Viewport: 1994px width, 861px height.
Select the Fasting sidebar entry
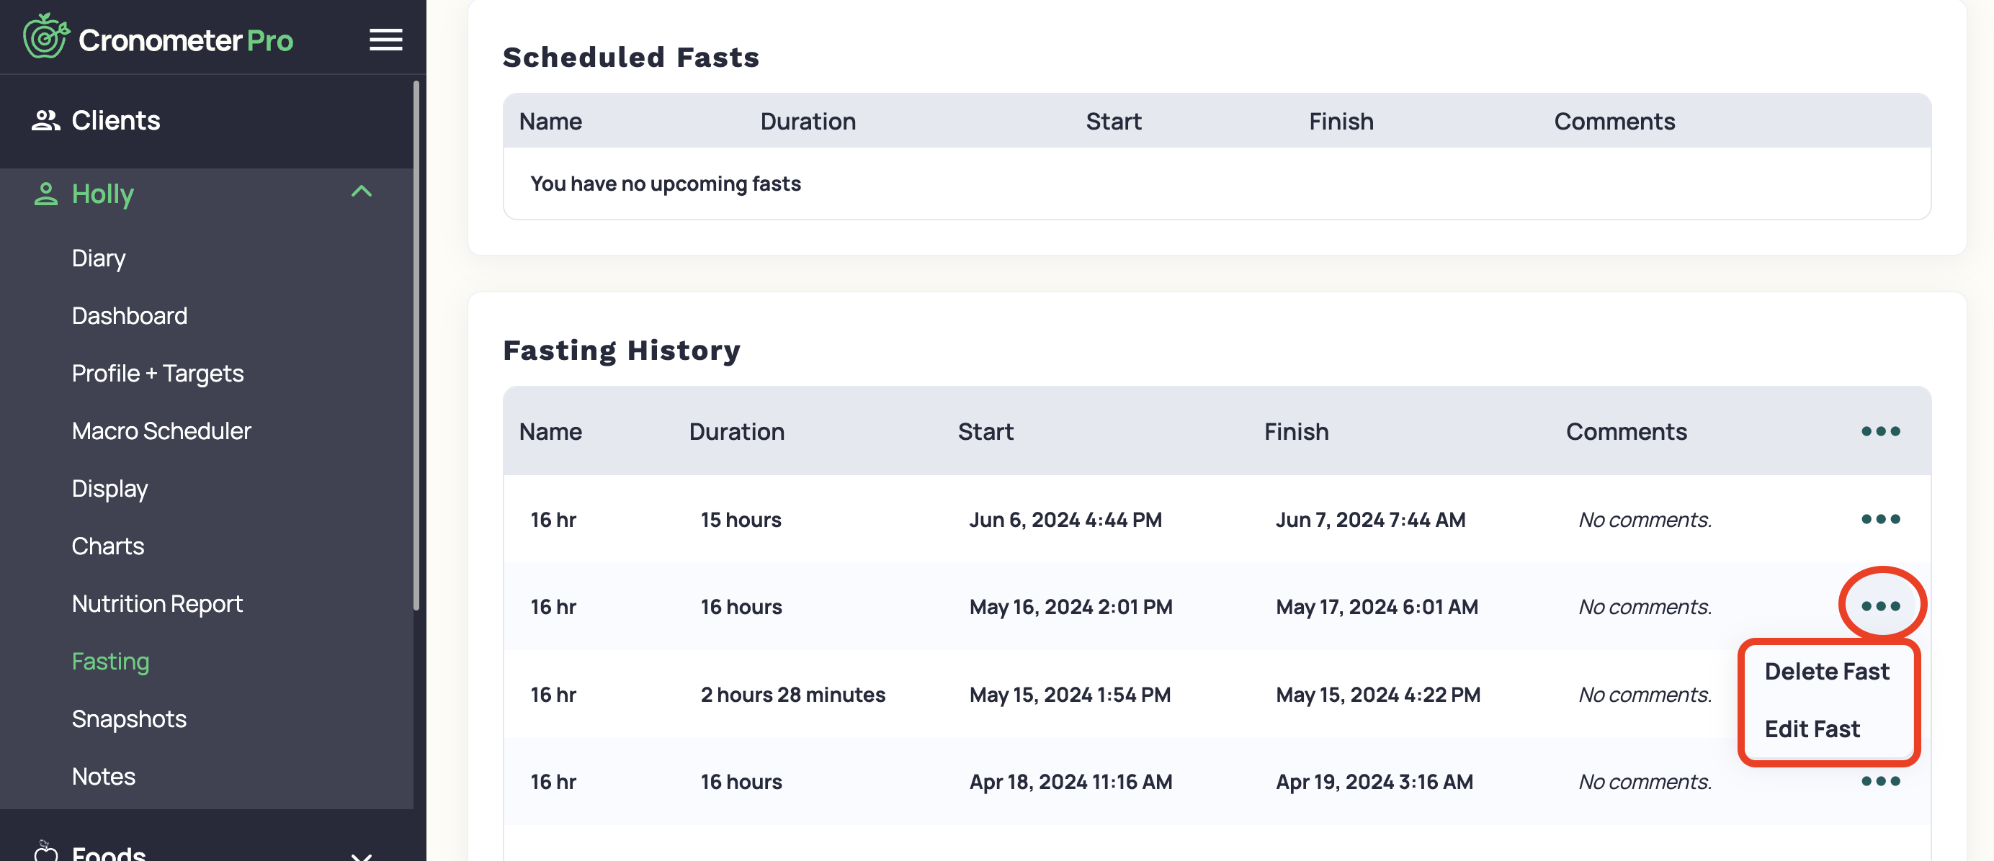click(111, 662)
